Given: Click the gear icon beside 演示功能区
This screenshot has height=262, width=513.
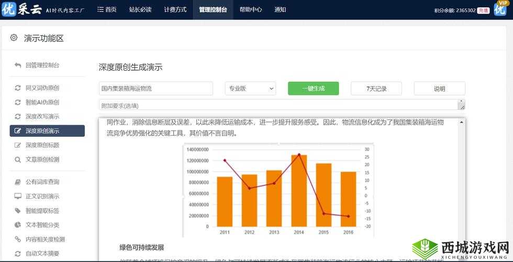Looking at the screenshot, I should (14, 38).
